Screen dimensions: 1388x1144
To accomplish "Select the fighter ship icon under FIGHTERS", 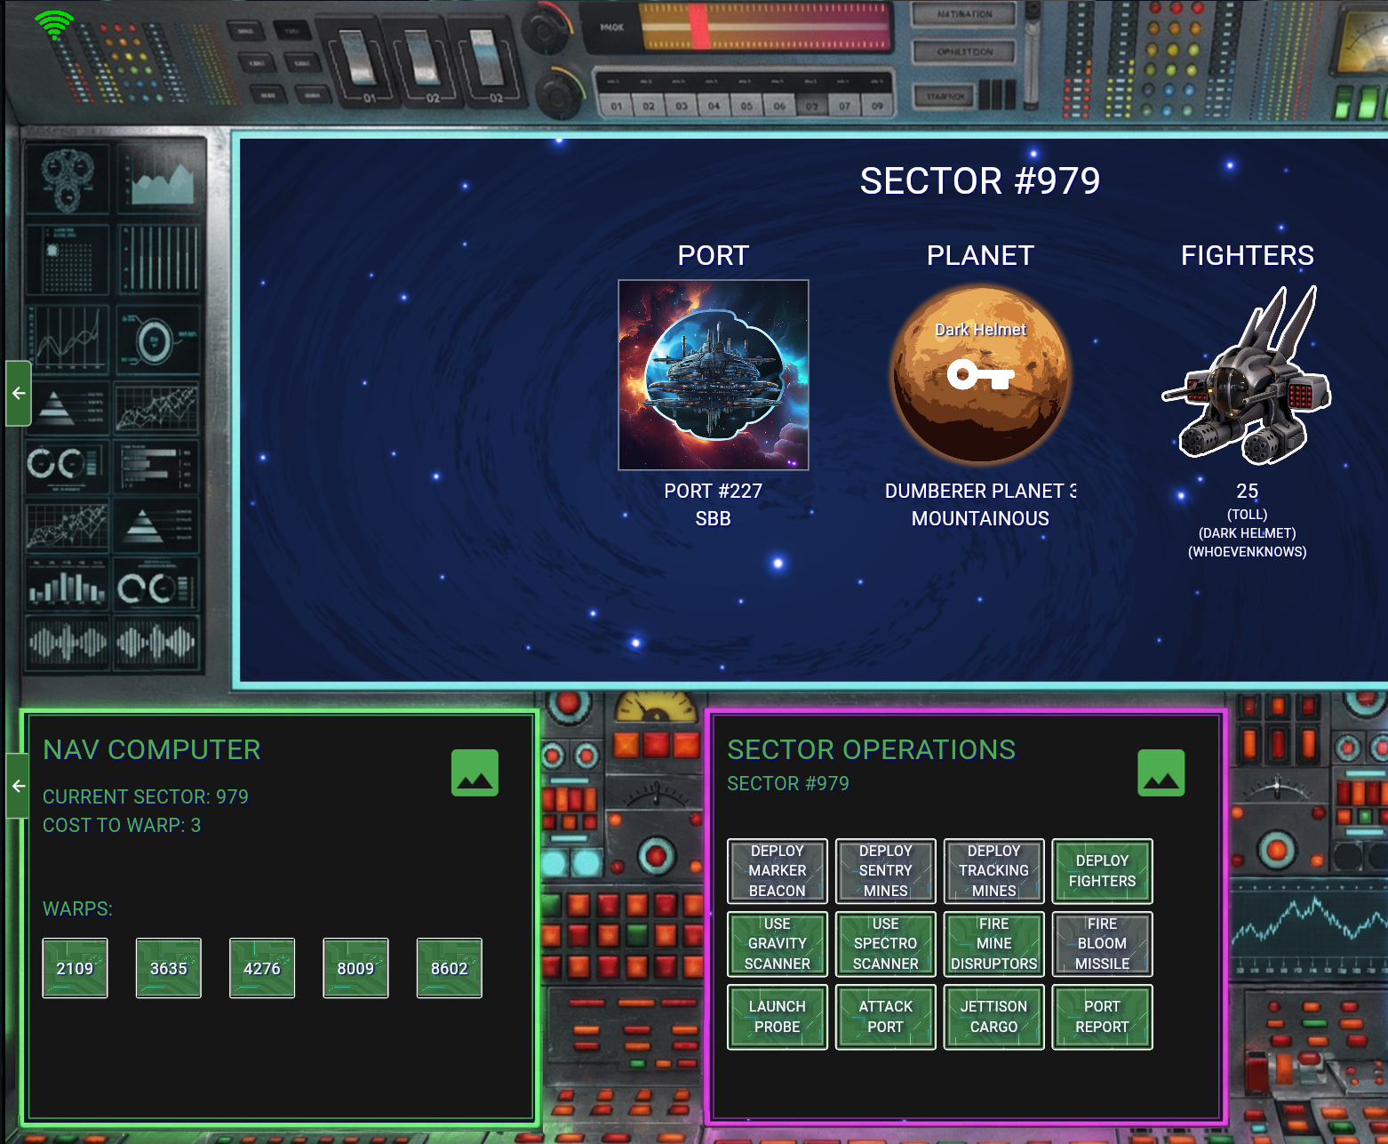I will point(1243,382).
